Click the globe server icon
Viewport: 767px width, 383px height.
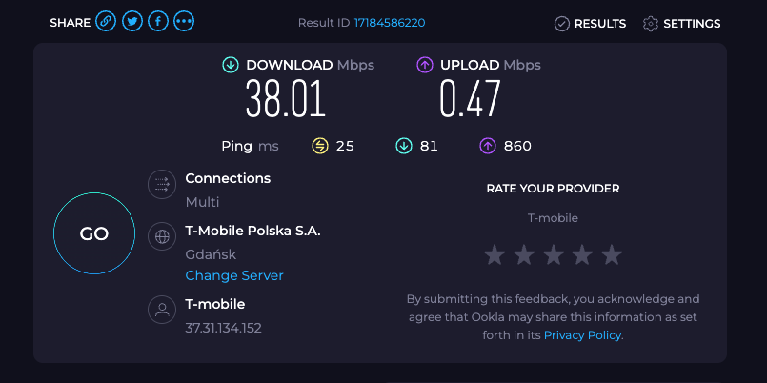click(162, 236)
